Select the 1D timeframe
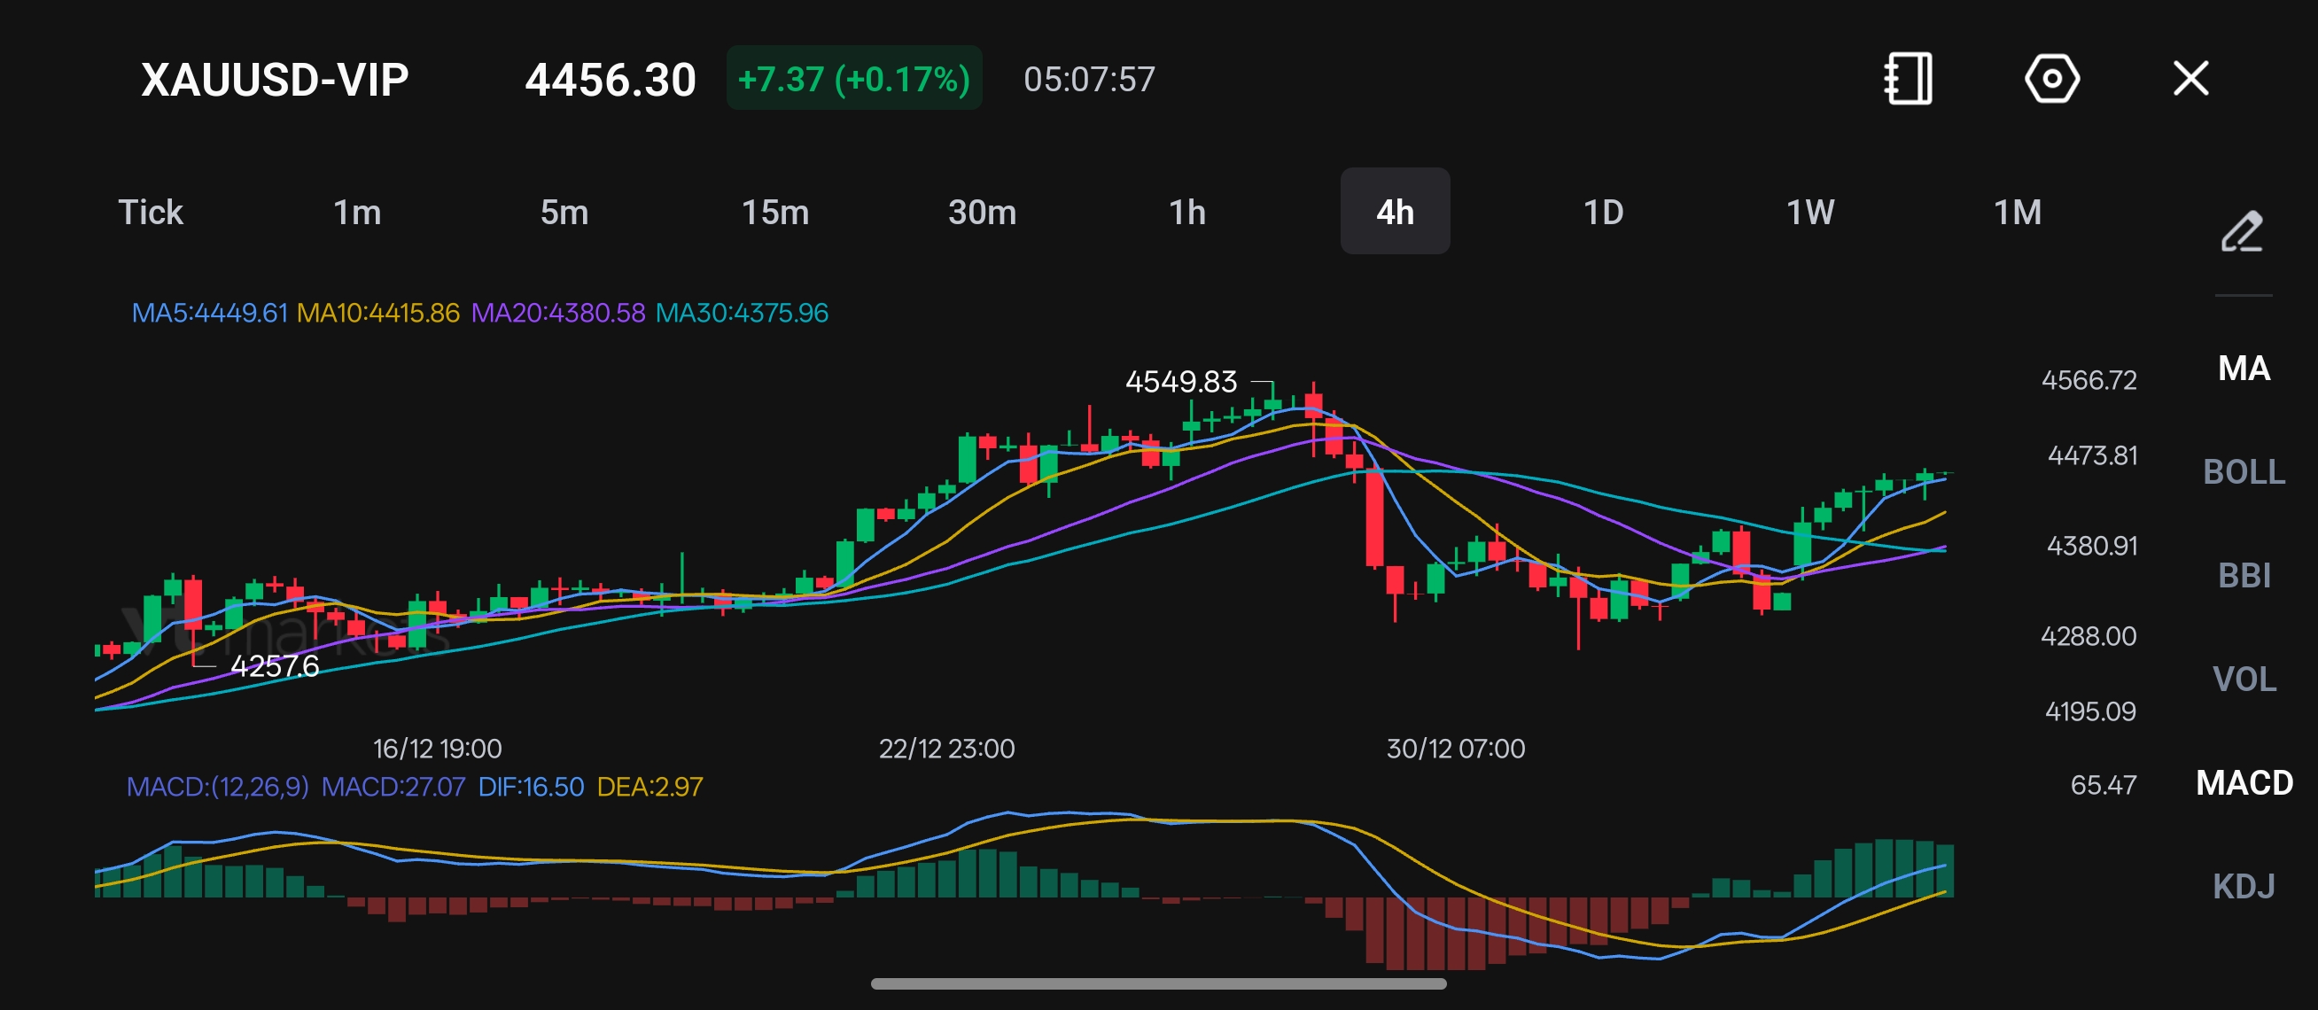This screenshot has width=2318, height=1010. tap(1603, 213)
